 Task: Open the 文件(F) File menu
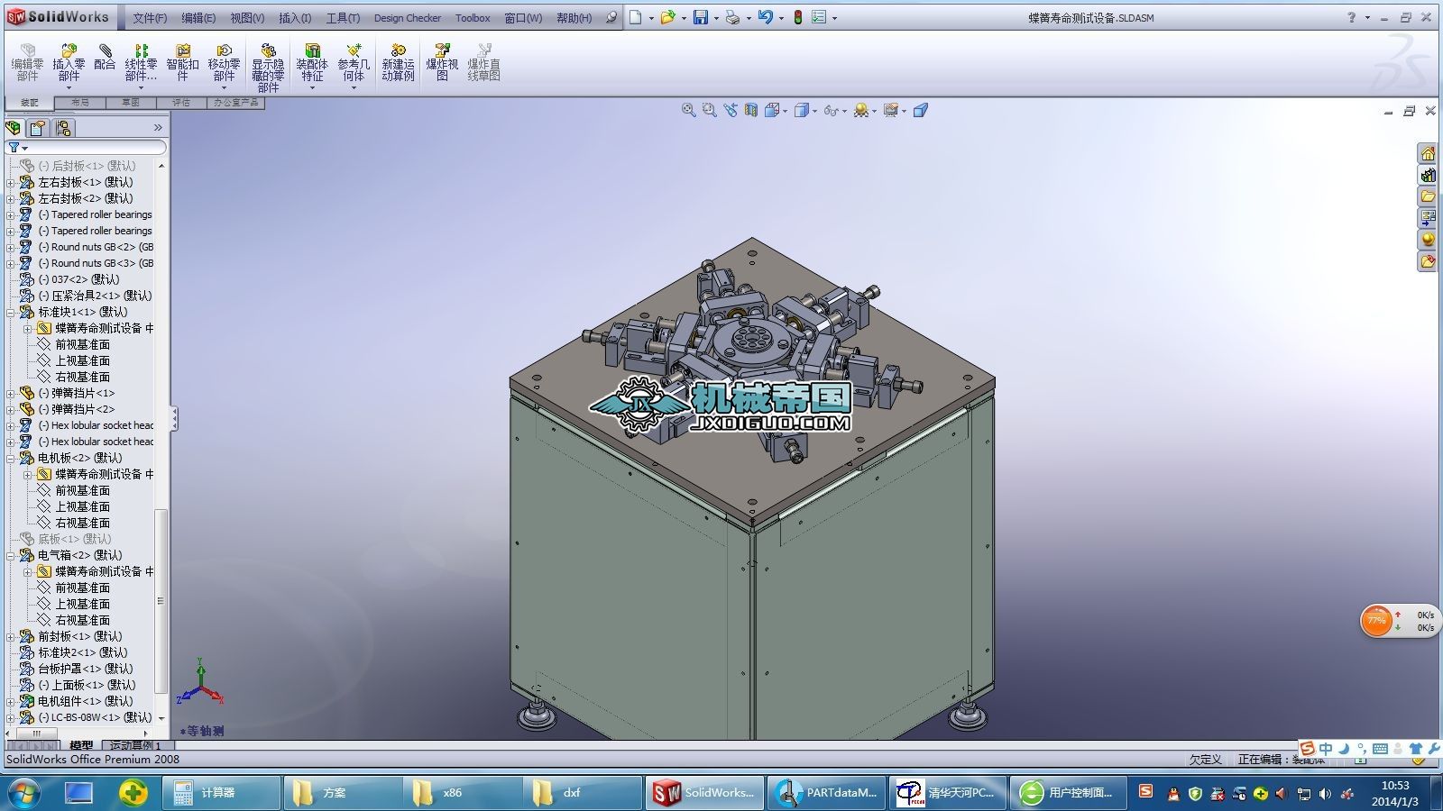pos(150,18)
